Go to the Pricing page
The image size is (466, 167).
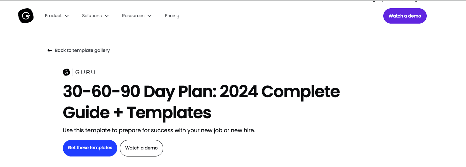(x=172, y=16)
